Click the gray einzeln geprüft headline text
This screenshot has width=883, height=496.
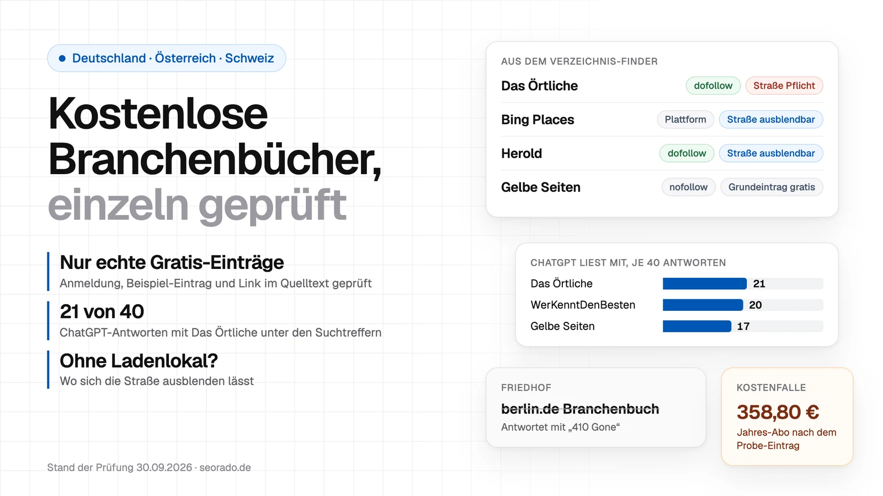tap(197, 206)
